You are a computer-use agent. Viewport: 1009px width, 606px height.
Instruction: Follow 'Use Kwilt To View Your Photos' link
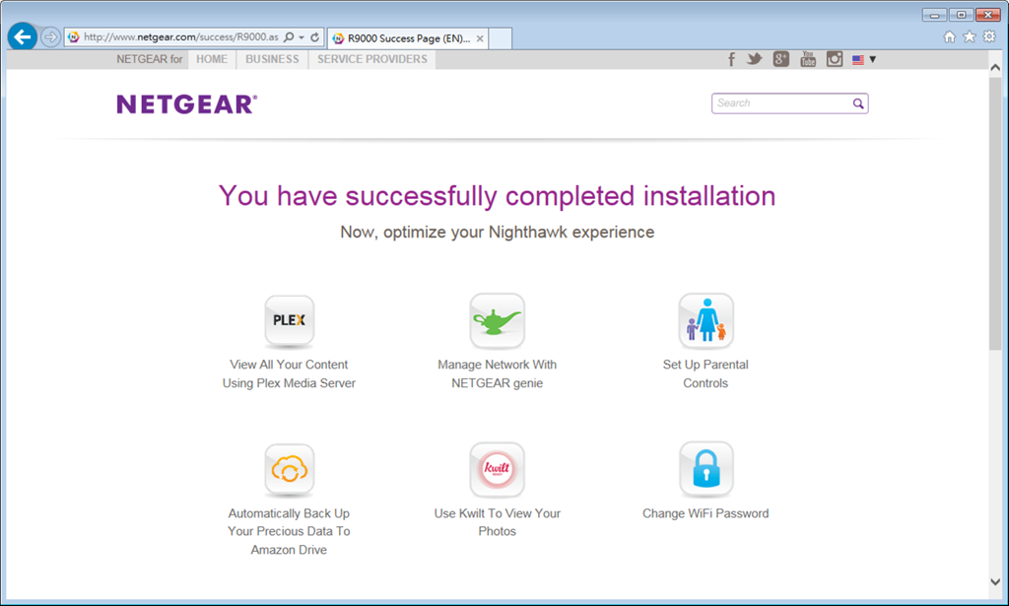(497, 522)
